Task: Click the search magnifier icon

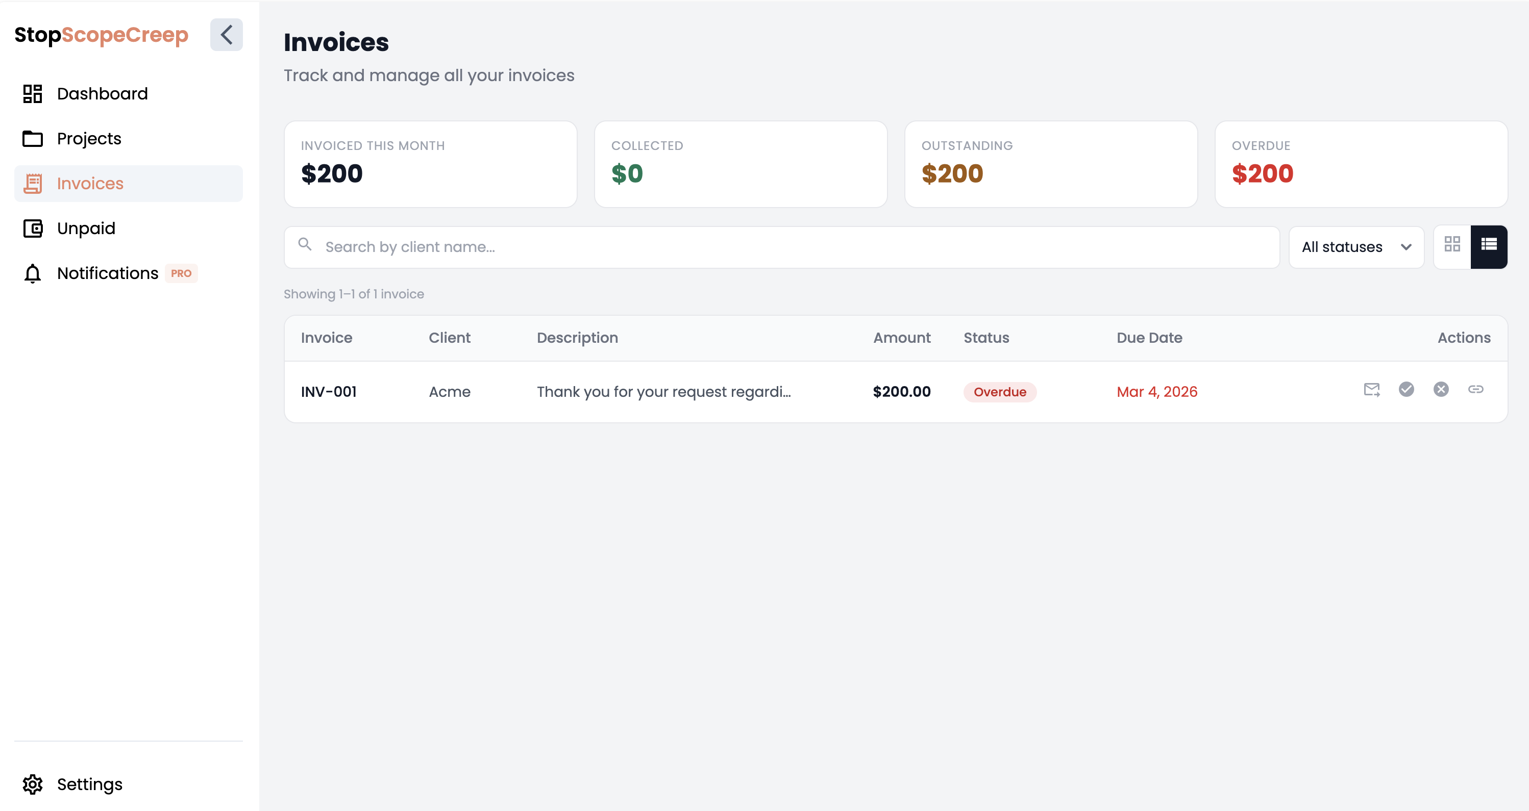Action: pyautogui.click(x=305, y=244)
